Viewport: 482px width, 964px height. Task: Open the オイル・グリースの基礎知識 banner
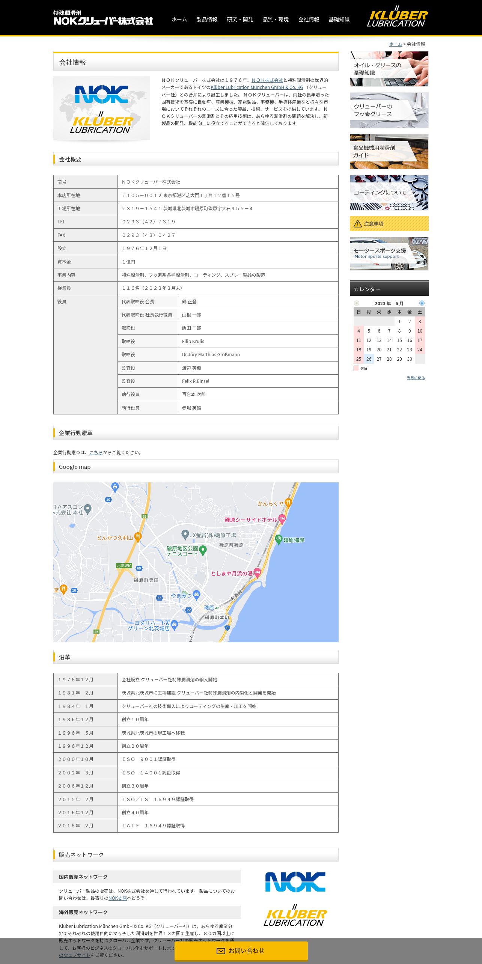[x=389, y=69]
